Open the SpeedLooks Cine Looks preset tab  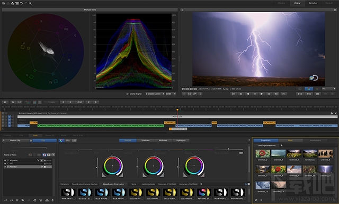113,184
